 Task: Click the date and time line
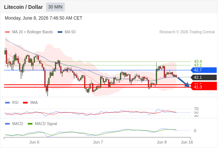[44, 18]
